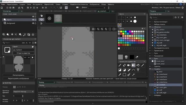Click the Run game play icon
186x105 pixels.
tap(31, 8)
